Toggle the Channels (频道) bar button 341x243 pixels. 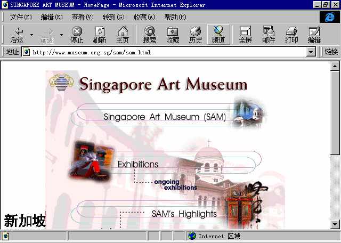pyautogui.click(x=218, y=35)
